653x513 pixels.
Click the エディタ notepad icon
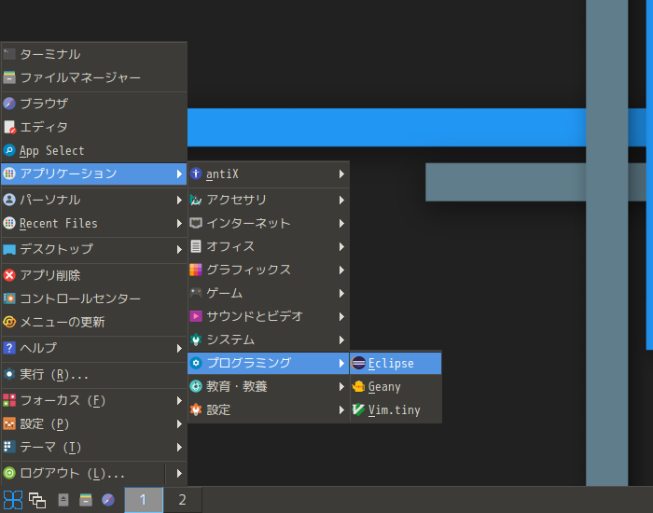click(9, 127)
